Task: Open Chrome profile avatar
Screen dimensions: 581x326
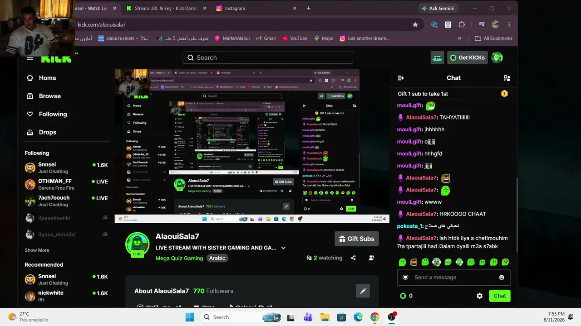Action: 496,24
